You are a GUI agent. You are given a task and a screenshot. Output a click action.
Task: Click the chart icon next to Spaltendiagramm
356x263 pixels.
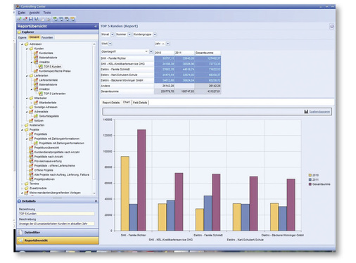pos(306,112)
